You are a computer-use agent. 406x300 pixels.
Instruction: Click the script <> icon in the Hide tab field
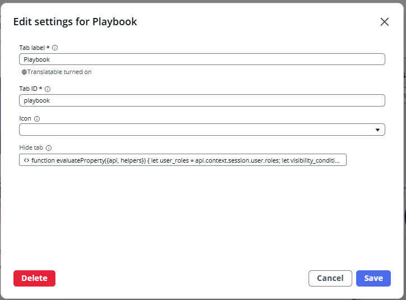26,160
